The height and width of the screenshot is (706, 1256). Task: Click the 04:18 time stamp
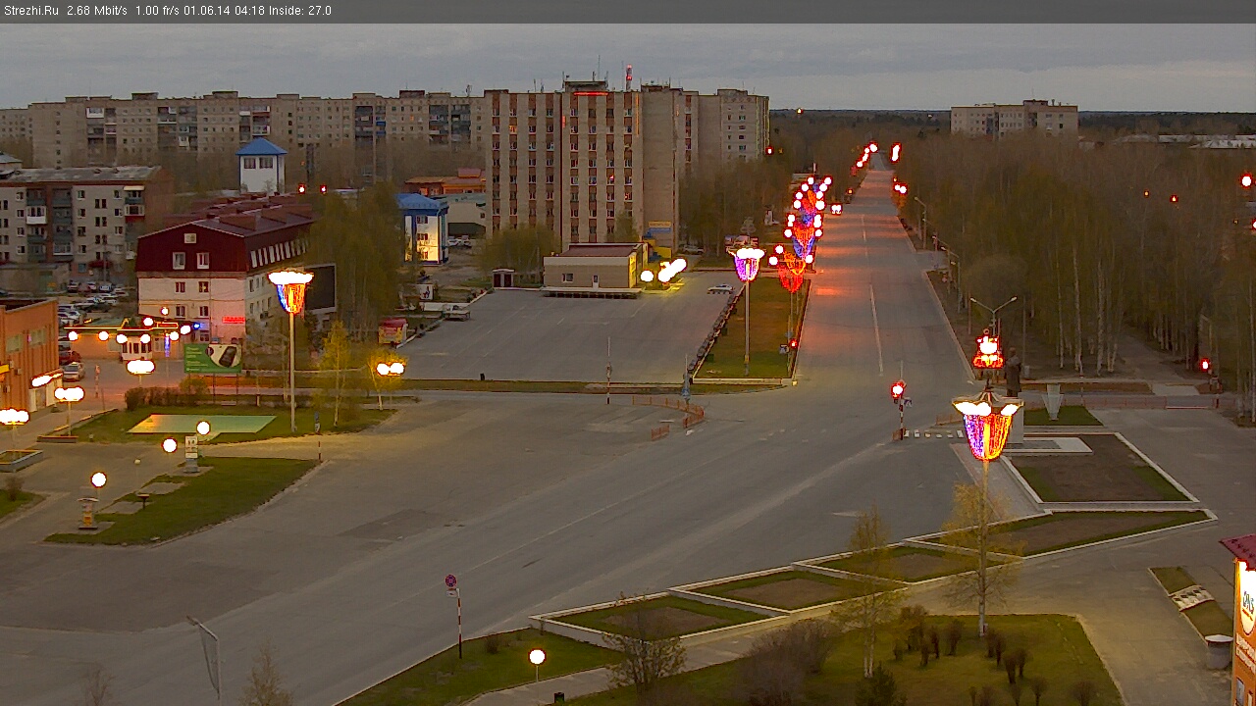point(248,11)
